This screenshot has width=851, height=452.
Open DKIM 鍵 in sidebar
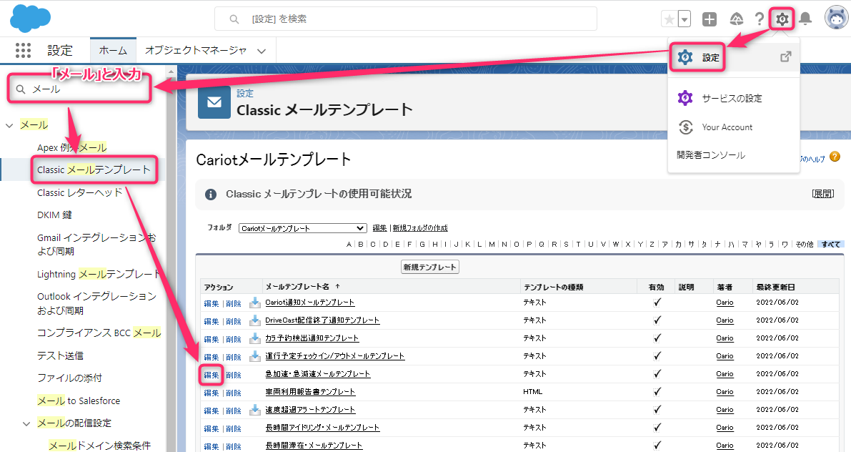click(54, 215)
